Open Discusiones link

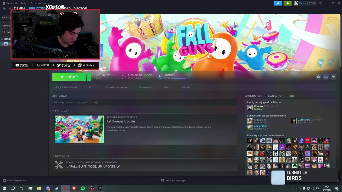[145, 87]
